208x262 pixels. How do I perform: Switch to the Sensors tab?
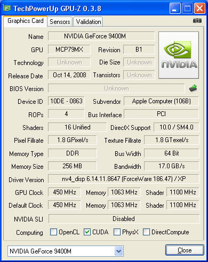tap(60, 22)
